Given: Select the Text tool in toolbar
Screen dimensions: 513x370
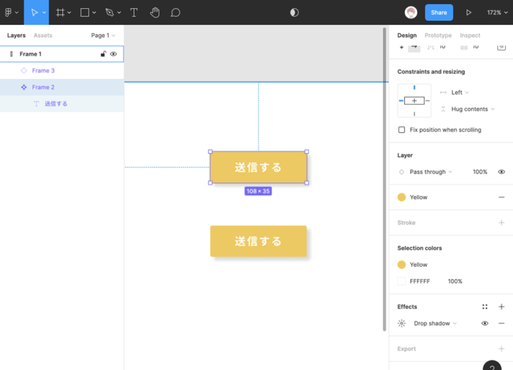Looking at the screenshot, I should (x=134, y=12).
